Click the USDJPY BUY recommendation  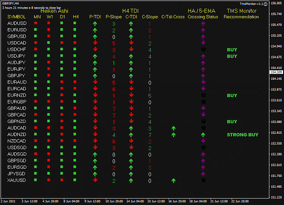pos(232,56)
